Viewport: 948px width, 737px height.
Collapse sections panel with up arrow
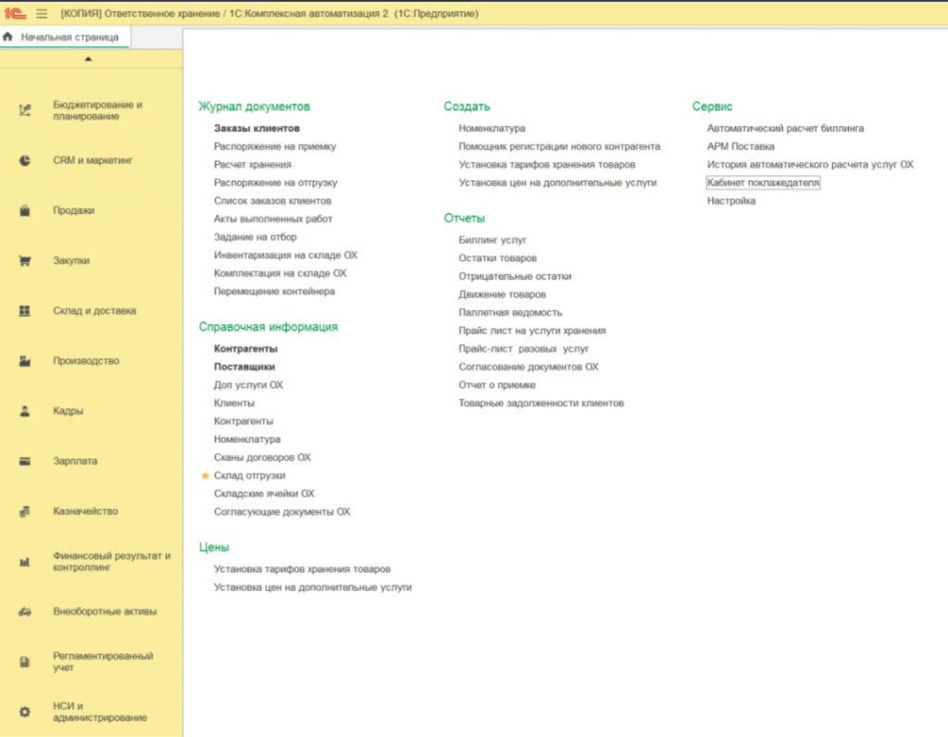click(88, 59)
